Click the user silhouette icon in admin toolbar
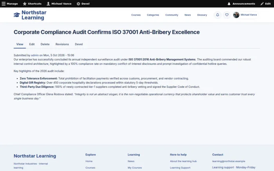This screenshot has height=171, width=274. (x=48, y=4)
